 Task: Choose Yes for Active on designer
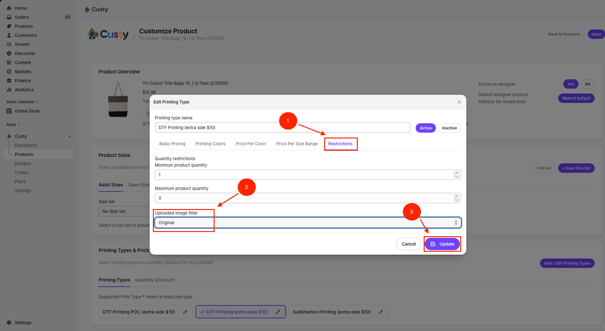[x=571, y=84]
